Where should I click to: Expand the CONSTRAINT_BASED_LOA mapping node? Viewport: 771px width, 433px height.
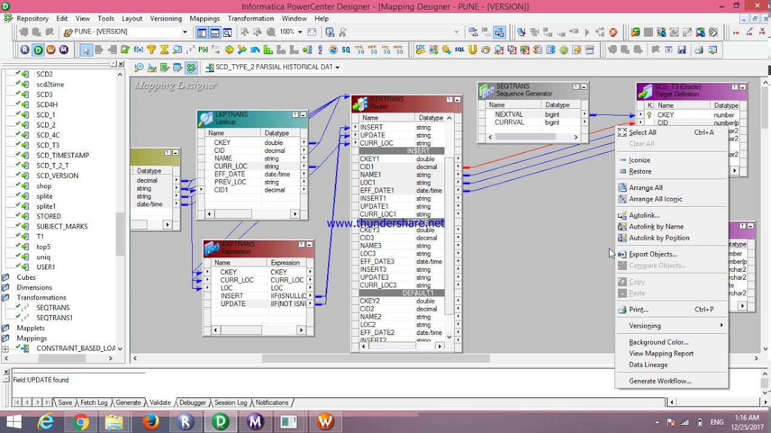click(x=5, y=349)
